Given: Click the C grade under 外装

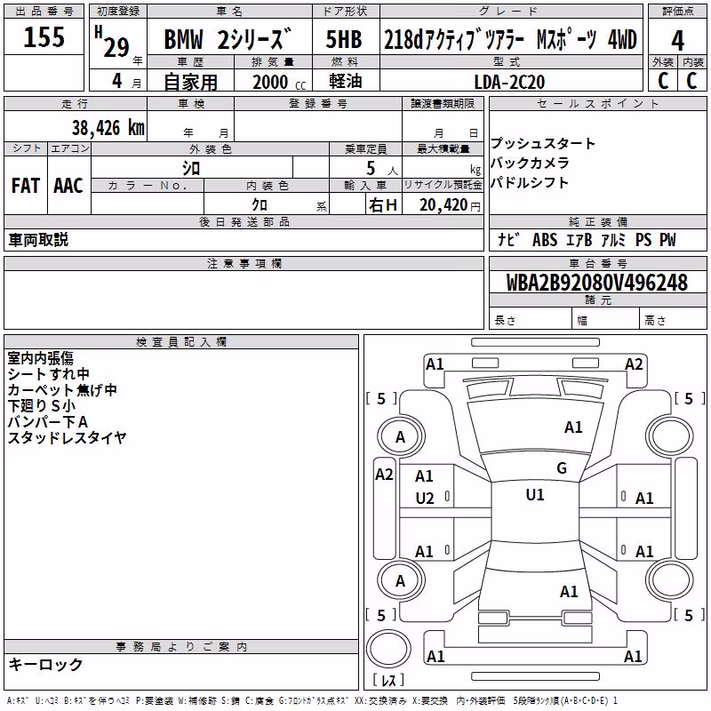Looking at the screenshot, I should click(x=663, y=80).
